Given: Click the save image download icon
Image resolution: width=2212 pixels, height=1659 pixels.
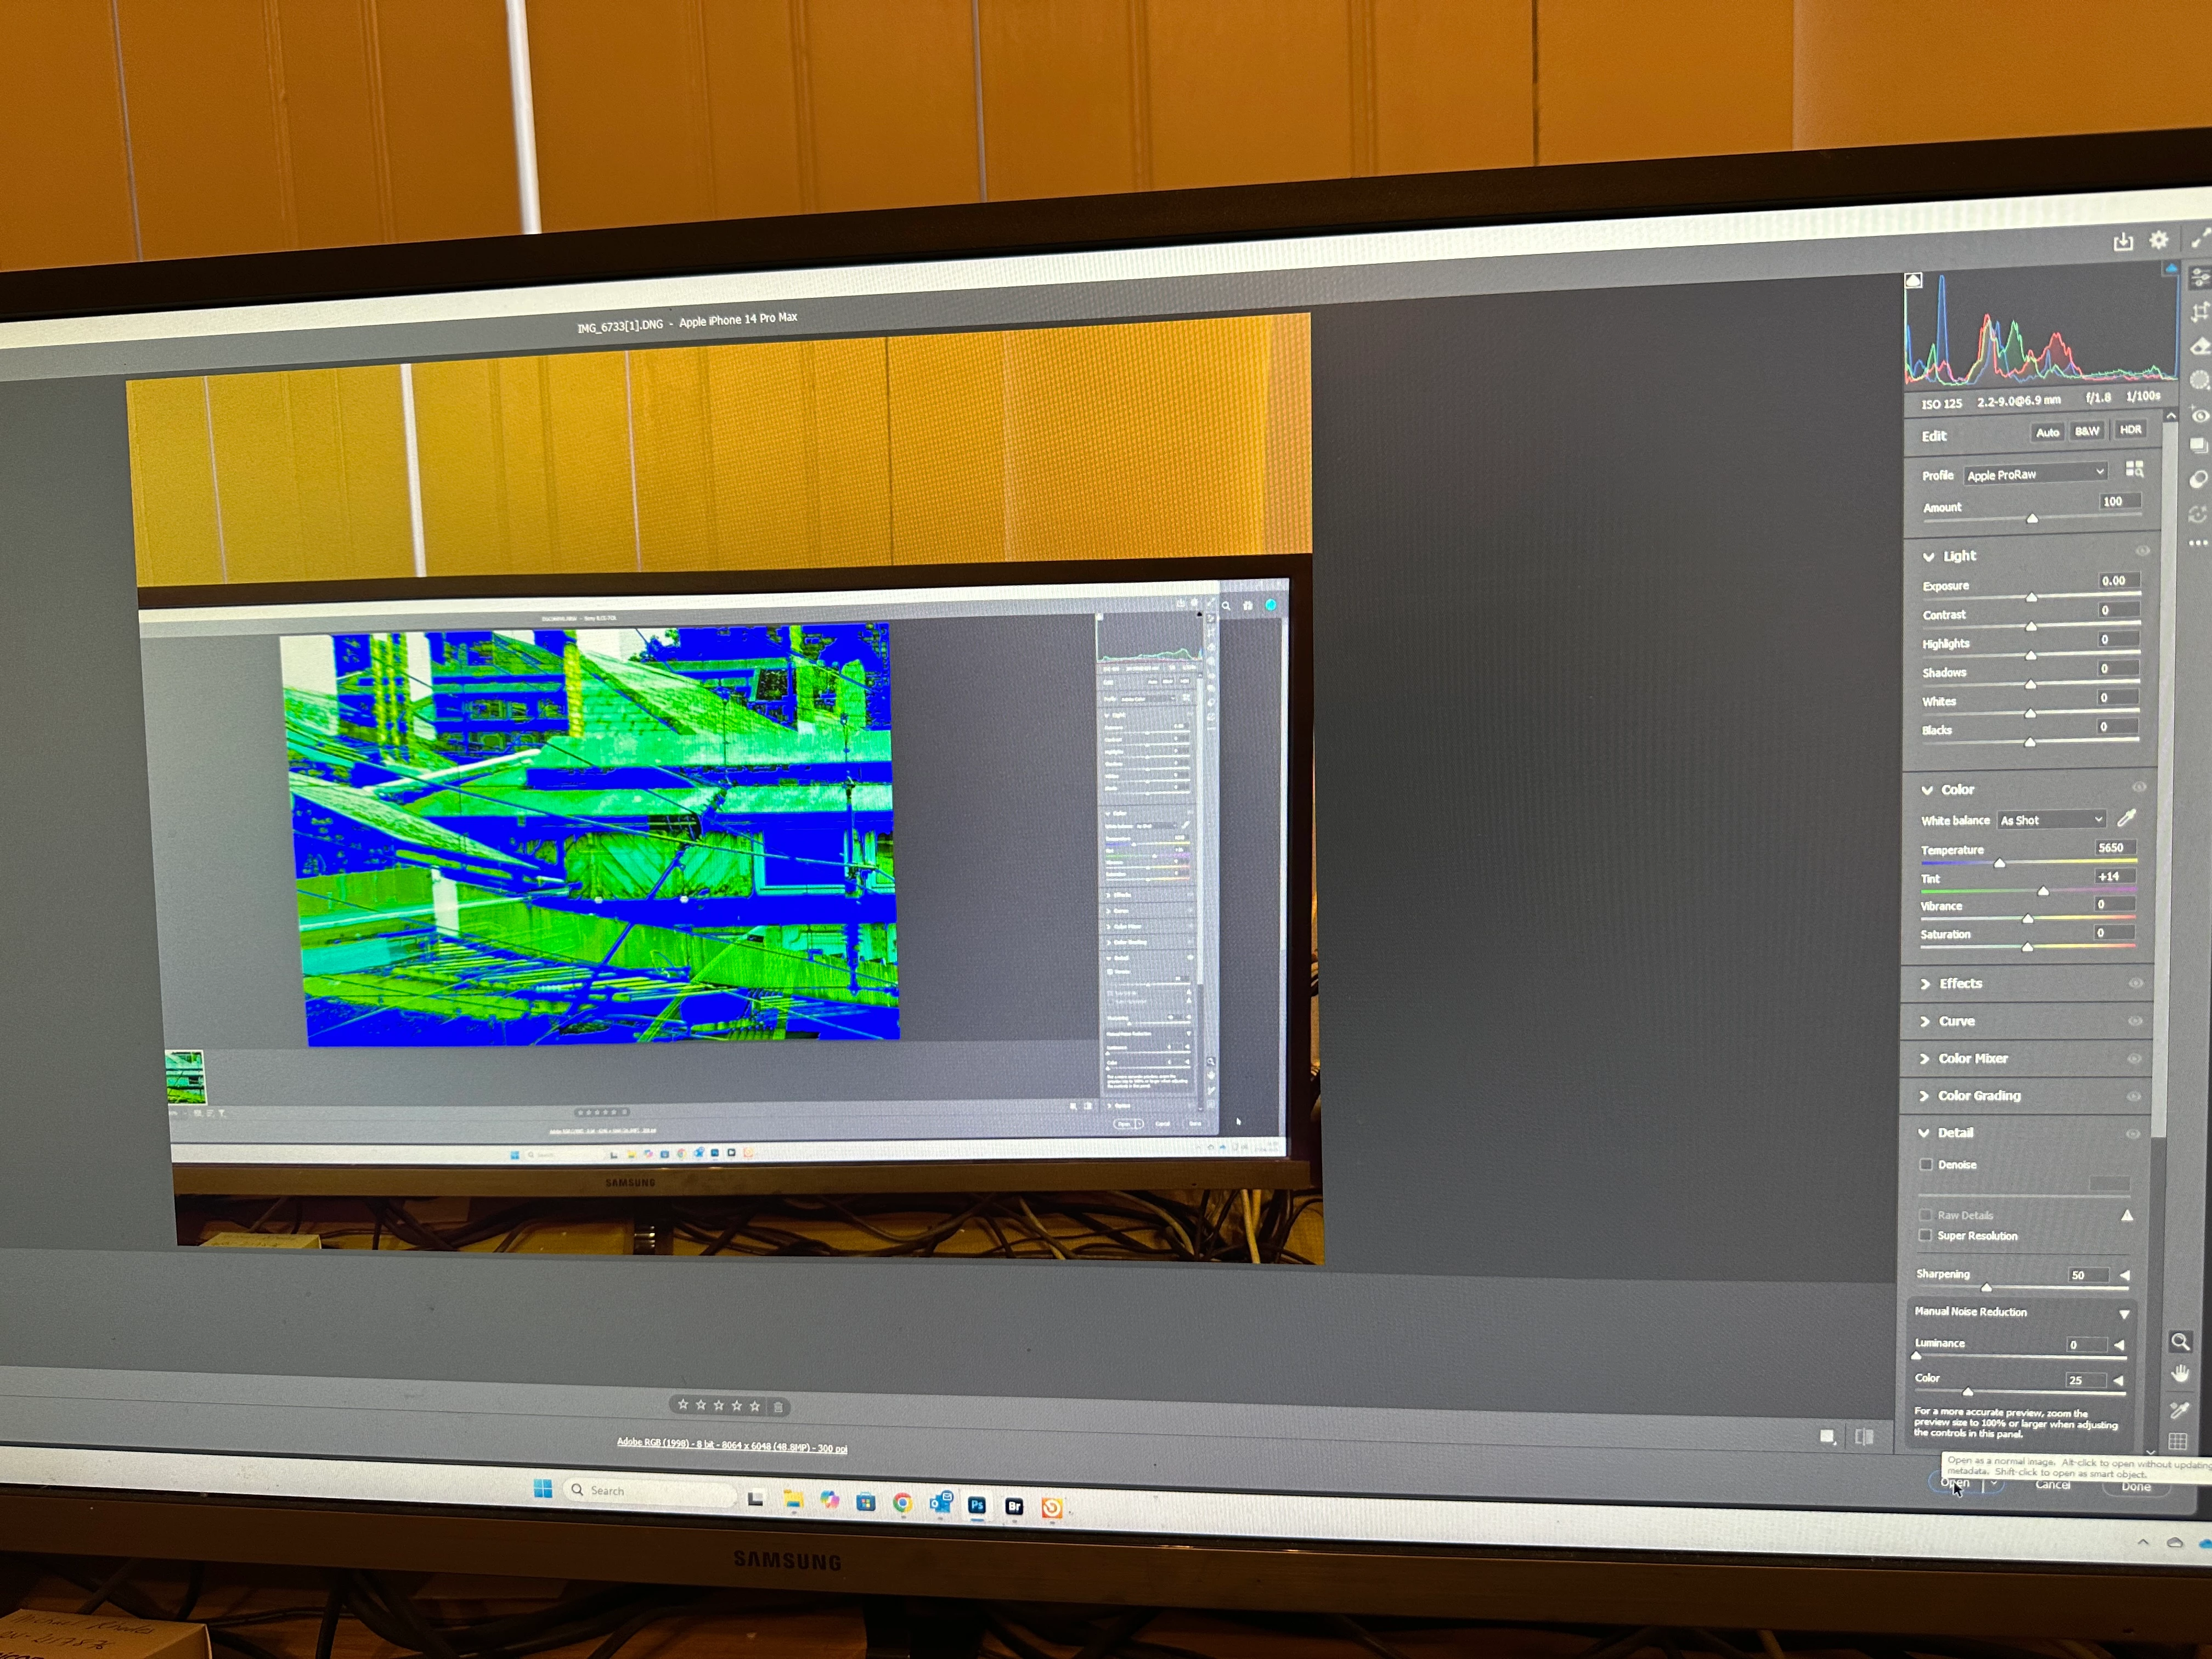Looking at the screenshot, I should (x=2123, y=241).
